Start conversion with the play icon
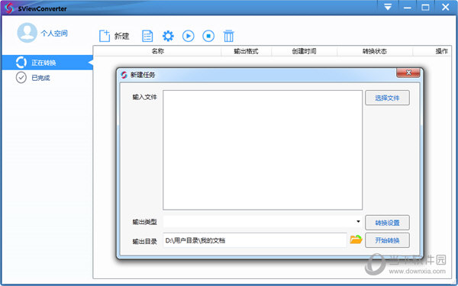The width and height of the screenshot is (458, 286). [x=189, y=36]
